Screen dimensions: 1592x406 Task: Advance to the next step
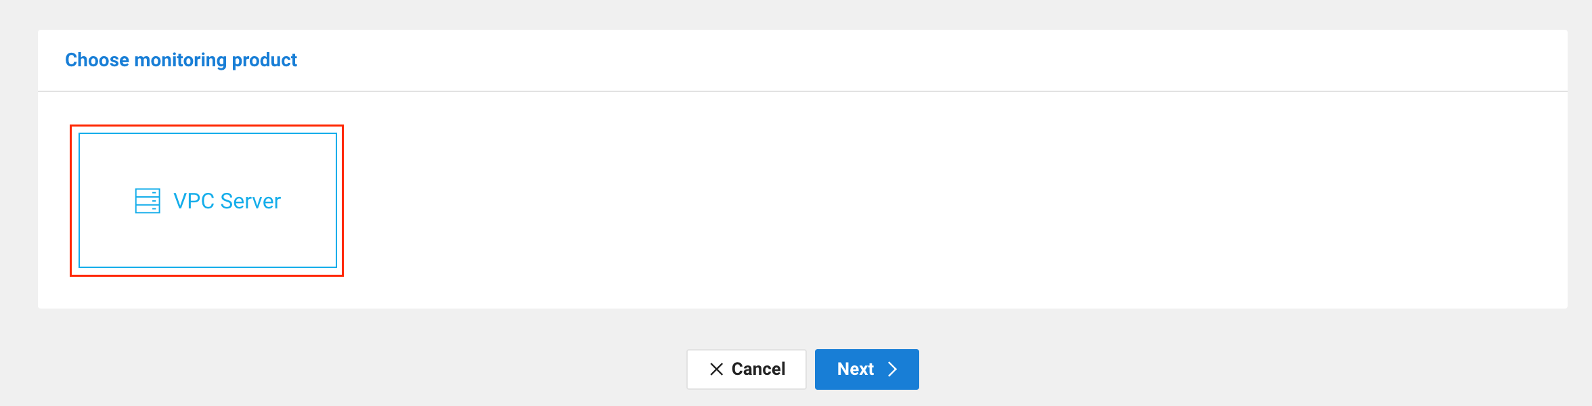tap(866, 369)
